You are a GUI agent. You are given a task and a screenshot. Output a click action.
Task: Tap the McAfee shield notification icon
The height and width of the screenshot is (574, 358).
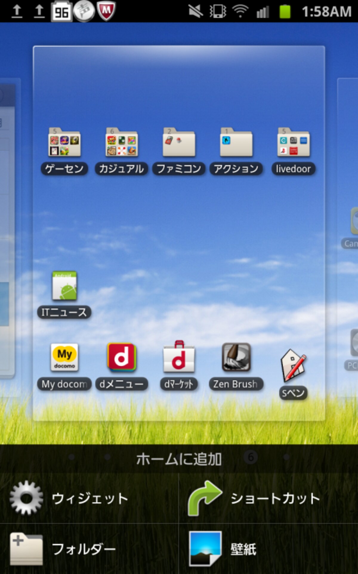pos(106,11)
